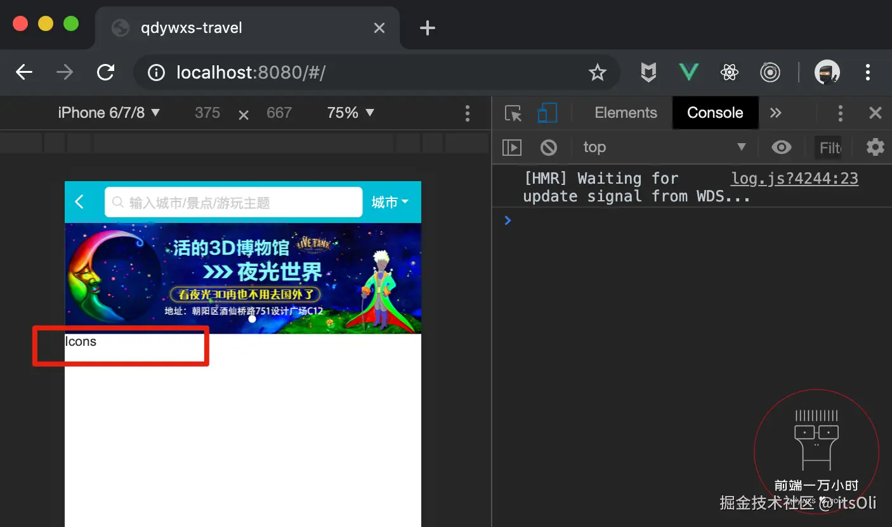Open the shield extension icon
The image size is (892, 527).
point(648,73)
